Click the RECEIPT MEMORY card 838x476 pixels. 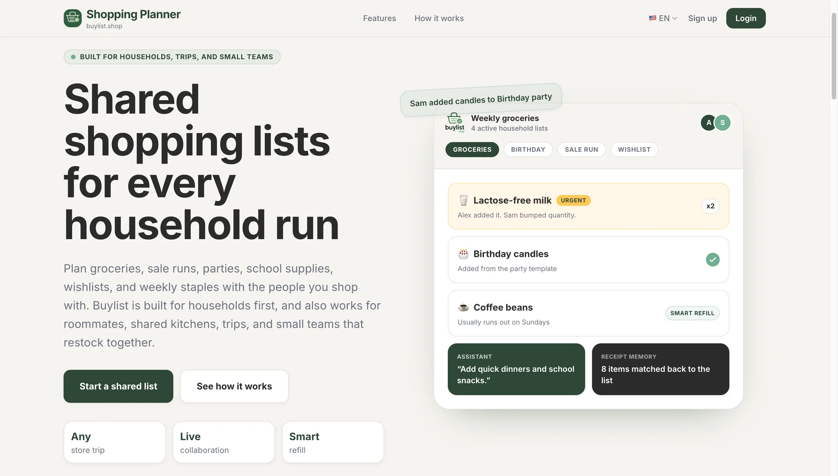tap(660, 370)
